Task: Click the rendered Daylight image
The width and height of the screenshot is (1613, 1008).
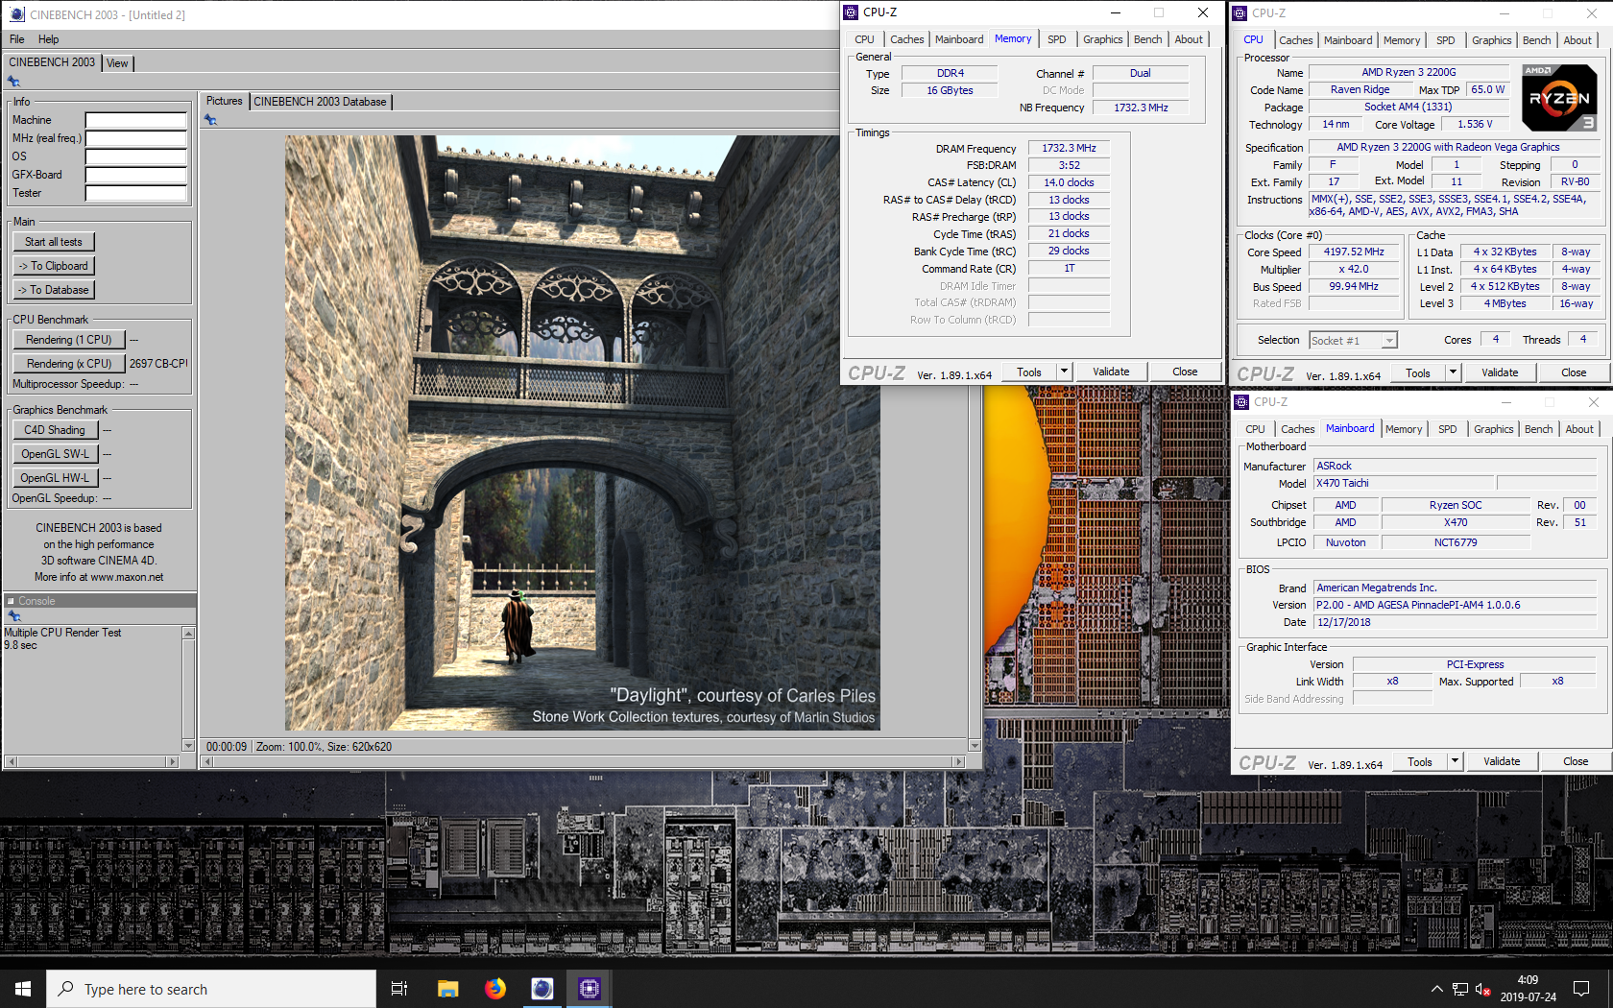Action: tap(582, 433)
